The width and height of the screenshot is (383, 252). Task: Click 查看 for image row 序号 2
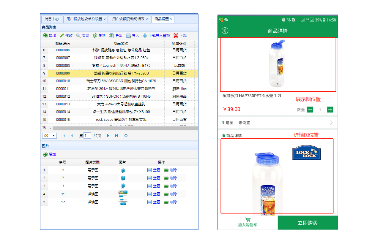coord(154,178)
